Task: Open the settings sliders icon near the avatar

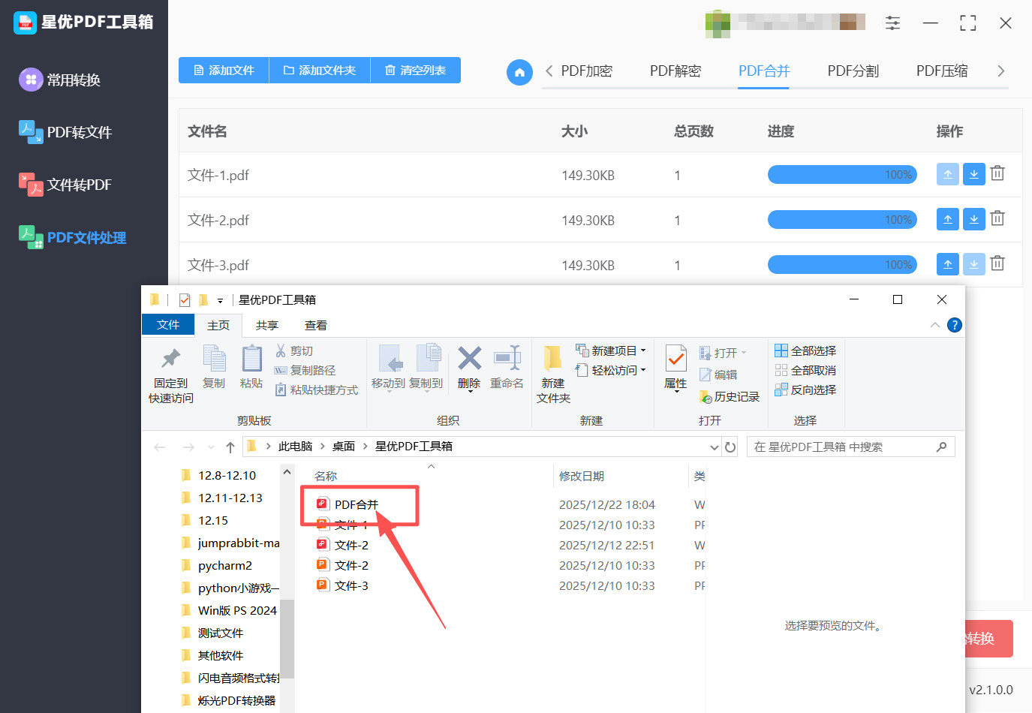Action: [892, 23]
